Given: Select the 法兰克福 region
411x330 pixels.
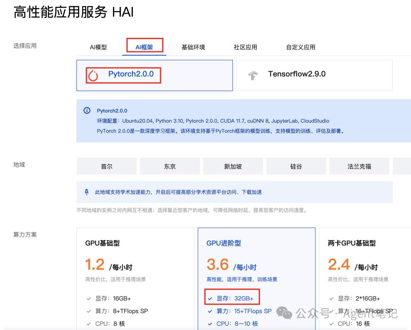Looking at the screenshot, I should (x=359, y=166).
